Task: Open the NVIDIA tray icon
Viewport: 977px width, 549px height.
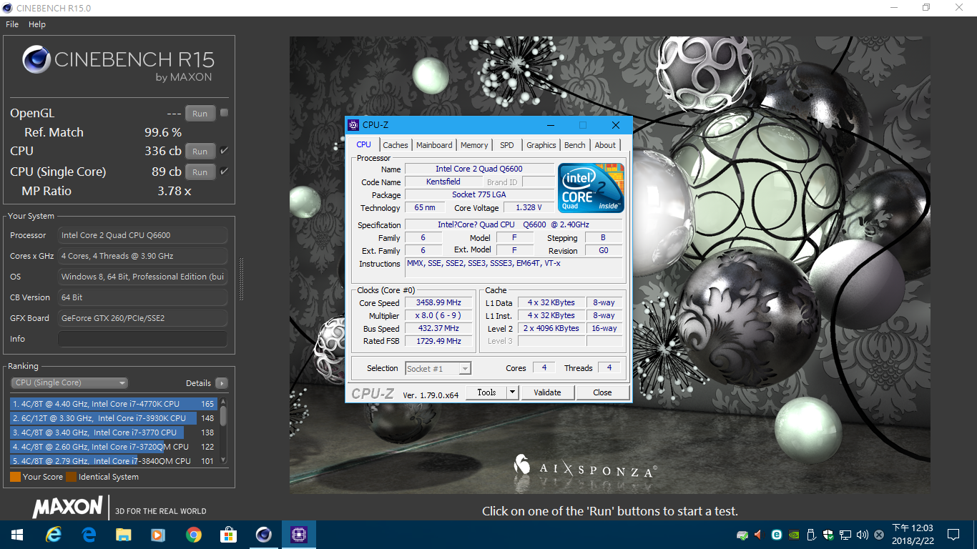Action: click(794, 535)
